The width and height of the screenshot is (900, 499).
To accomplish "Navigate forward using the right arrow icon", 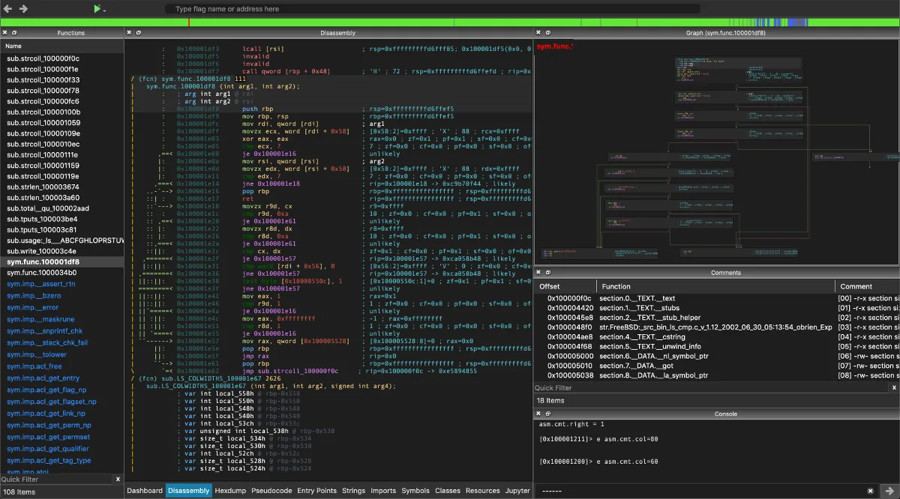I will point(22,9).
